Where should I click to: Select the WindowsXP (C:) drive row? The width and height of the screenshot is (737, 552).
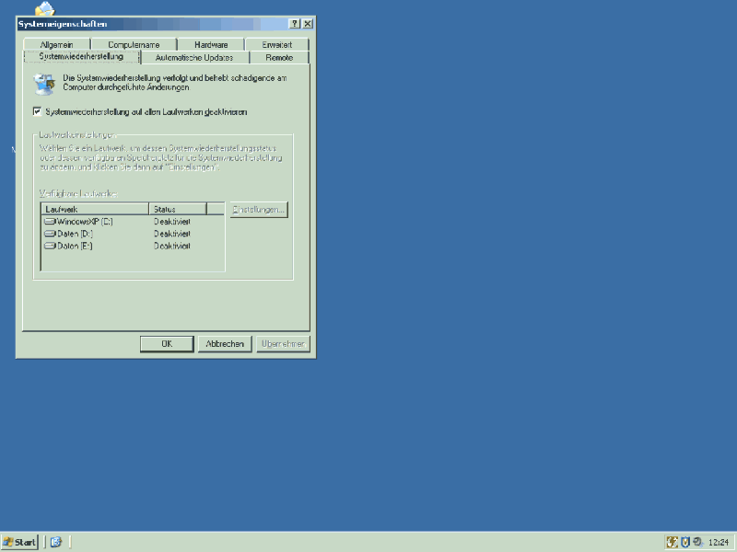[133, 222]
